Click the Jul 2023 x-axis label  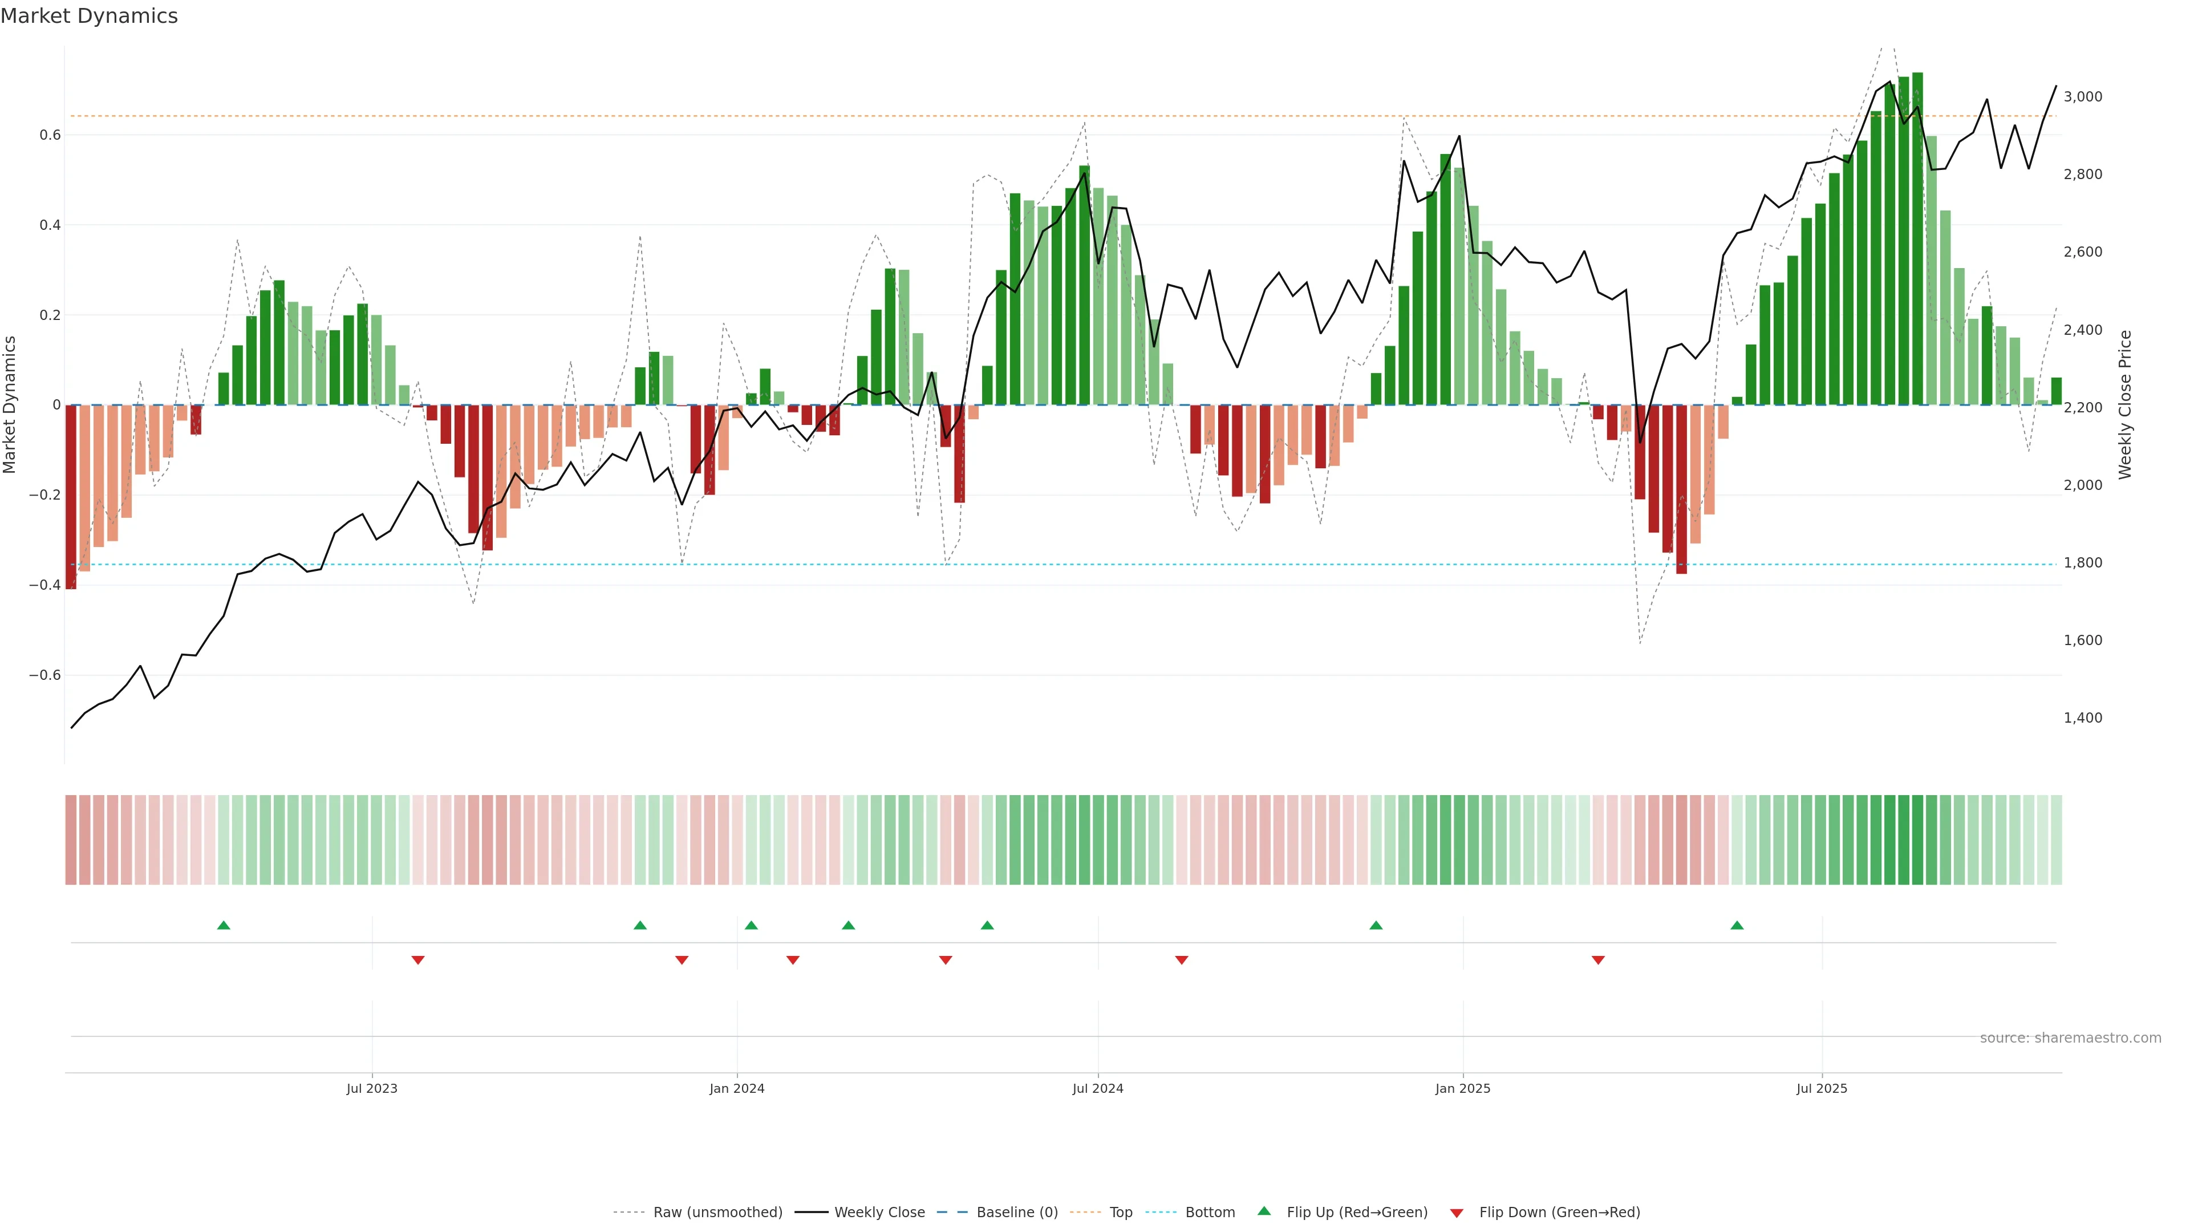click(x=371, y=1088)
